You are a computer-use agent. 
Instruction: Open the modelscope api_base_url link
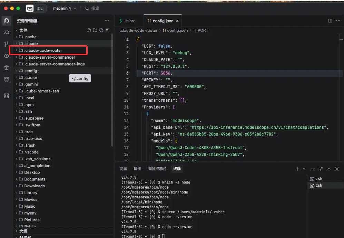point(258,127)
